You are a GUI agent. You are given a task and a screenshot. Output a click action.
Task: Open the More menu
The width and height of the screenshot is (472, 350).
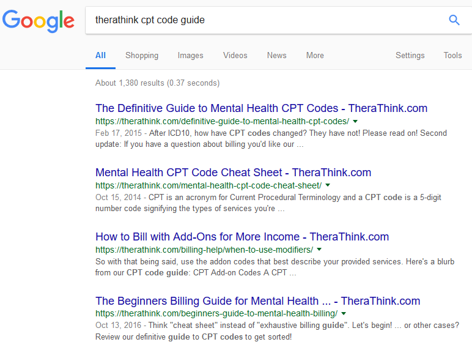point(315,56)
